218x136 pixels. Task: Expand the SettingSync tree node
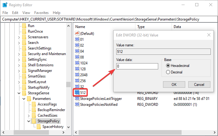pos(19,59)
